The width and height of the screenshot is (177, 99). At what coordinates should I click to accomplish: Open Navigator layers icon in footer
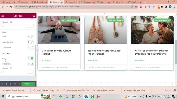pyautogui.click(x=6, y=84)
